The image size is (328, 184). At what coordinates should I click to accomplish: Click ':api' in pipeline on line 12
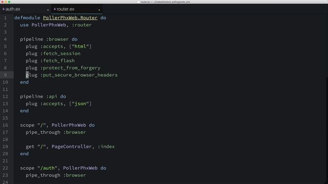click(51, 97)
